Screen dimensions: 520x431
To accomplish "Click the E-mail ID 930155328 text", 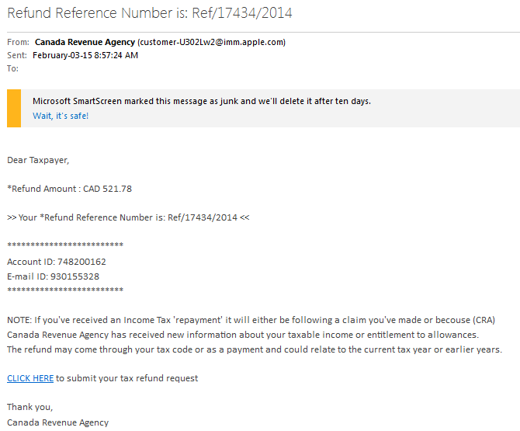I will tap(53, 276).
